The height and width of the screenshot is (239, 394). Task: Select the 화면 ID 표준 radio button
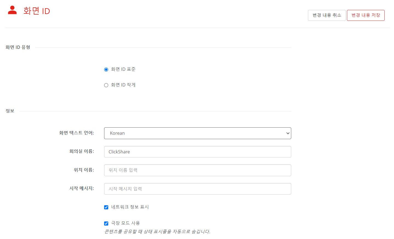click(x=106, y=69)
